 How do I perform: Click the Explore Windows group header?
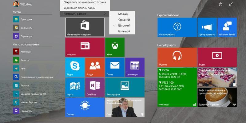click(x=168, y=15)
